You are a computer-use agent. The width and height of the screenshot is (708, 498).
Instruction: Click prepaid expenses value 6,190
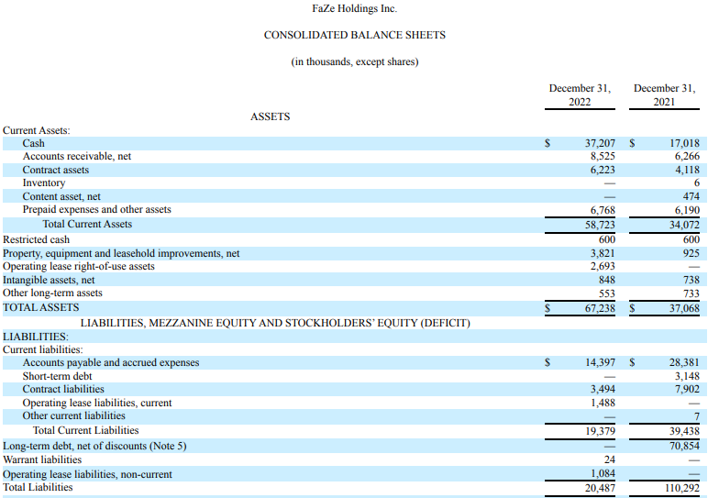click(687, 210)
